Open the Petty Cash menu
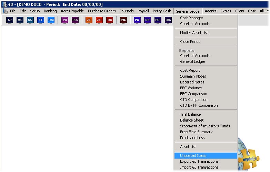Screen dimensions: 270x172 click(162, 11)
